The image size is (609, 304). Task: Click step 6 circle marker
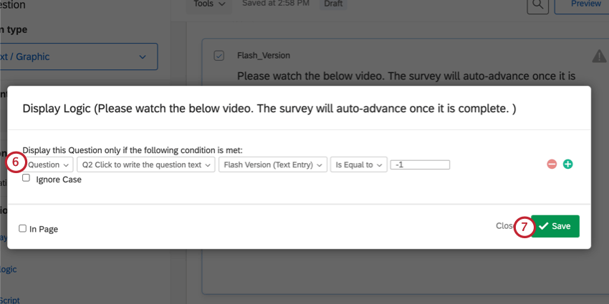click(16, 162)
